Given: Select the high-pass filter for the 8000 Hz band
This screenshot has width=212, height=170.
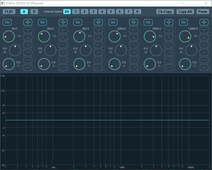Looking at the screenshot, I should pyautogui.click(x=169, y=52).
